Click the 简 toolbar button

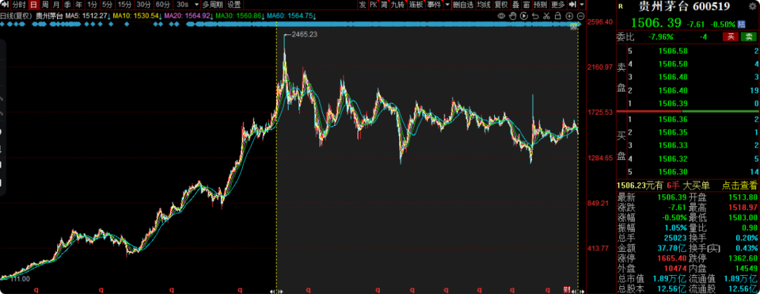point(384,5)
